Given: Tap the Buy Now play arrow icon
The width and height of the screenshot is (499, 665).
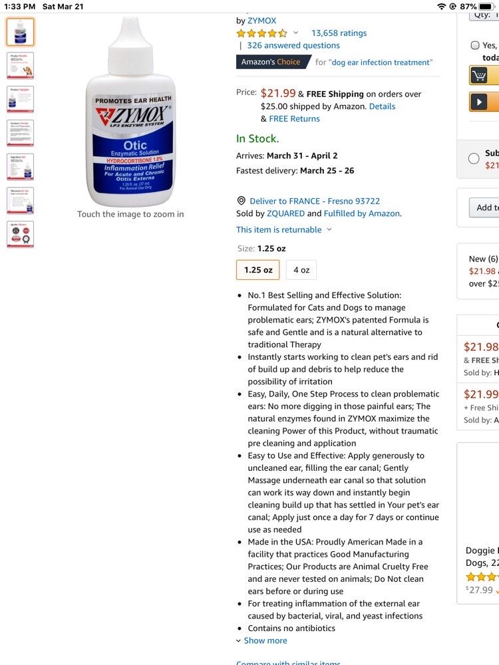Looking at the screenshot, I should pyautogui.click(x=479, y=102).
